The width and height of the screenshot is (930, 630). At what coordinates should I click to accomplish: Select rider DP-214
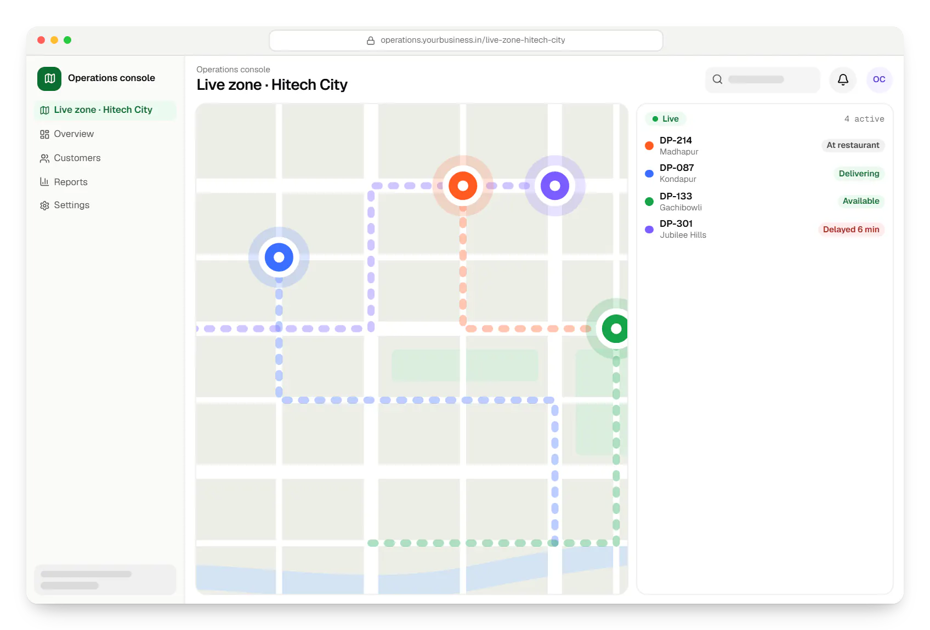[x=765, y=146]
